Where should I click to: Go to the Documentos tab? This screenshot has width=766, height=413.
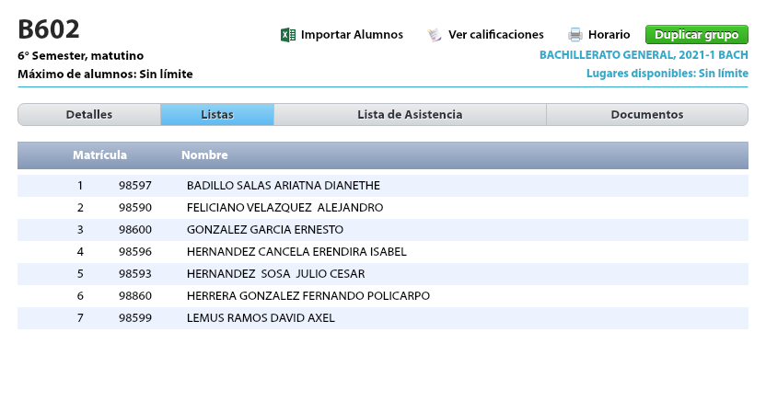point(647,115)
